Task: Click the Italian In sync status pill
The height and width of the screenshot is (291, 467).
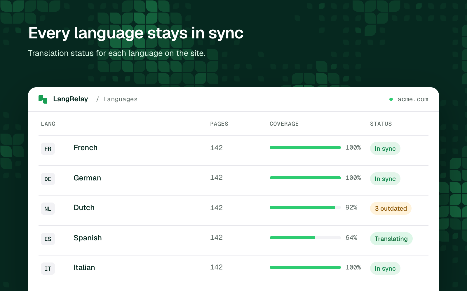Action: [385, 268]
